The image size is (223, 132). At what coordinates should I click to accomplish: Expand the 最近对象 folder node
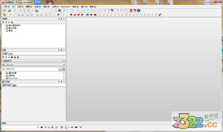tap(4, 73)
